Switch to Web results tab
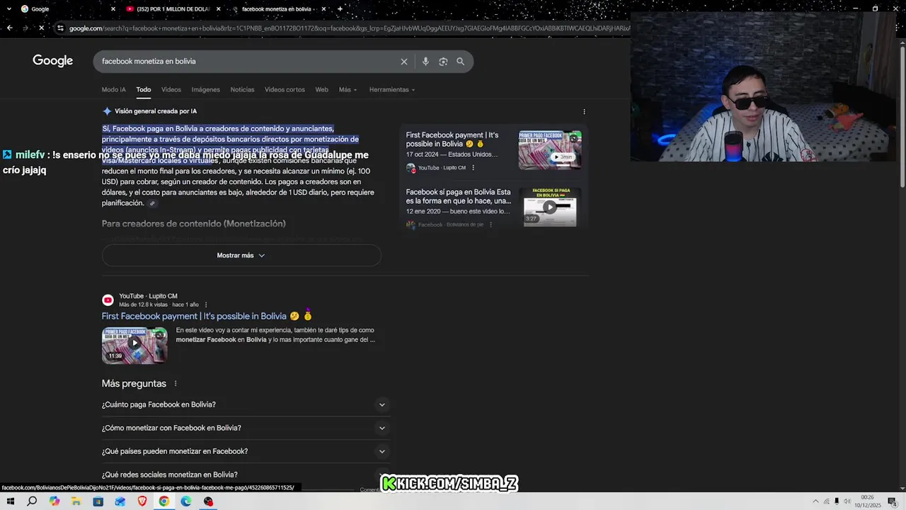This screenshot has height=510, width=906. pyautogui.click(x=321, y=90)
